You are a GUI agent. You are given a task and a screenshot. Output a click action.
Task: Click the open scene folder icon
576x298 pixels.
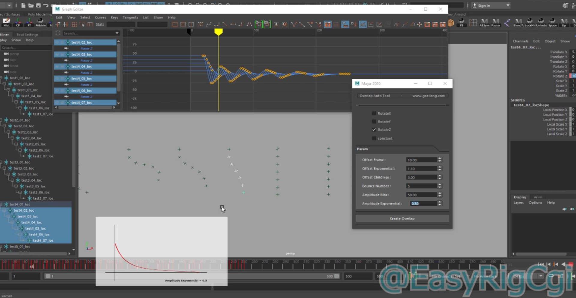point(31,5)
